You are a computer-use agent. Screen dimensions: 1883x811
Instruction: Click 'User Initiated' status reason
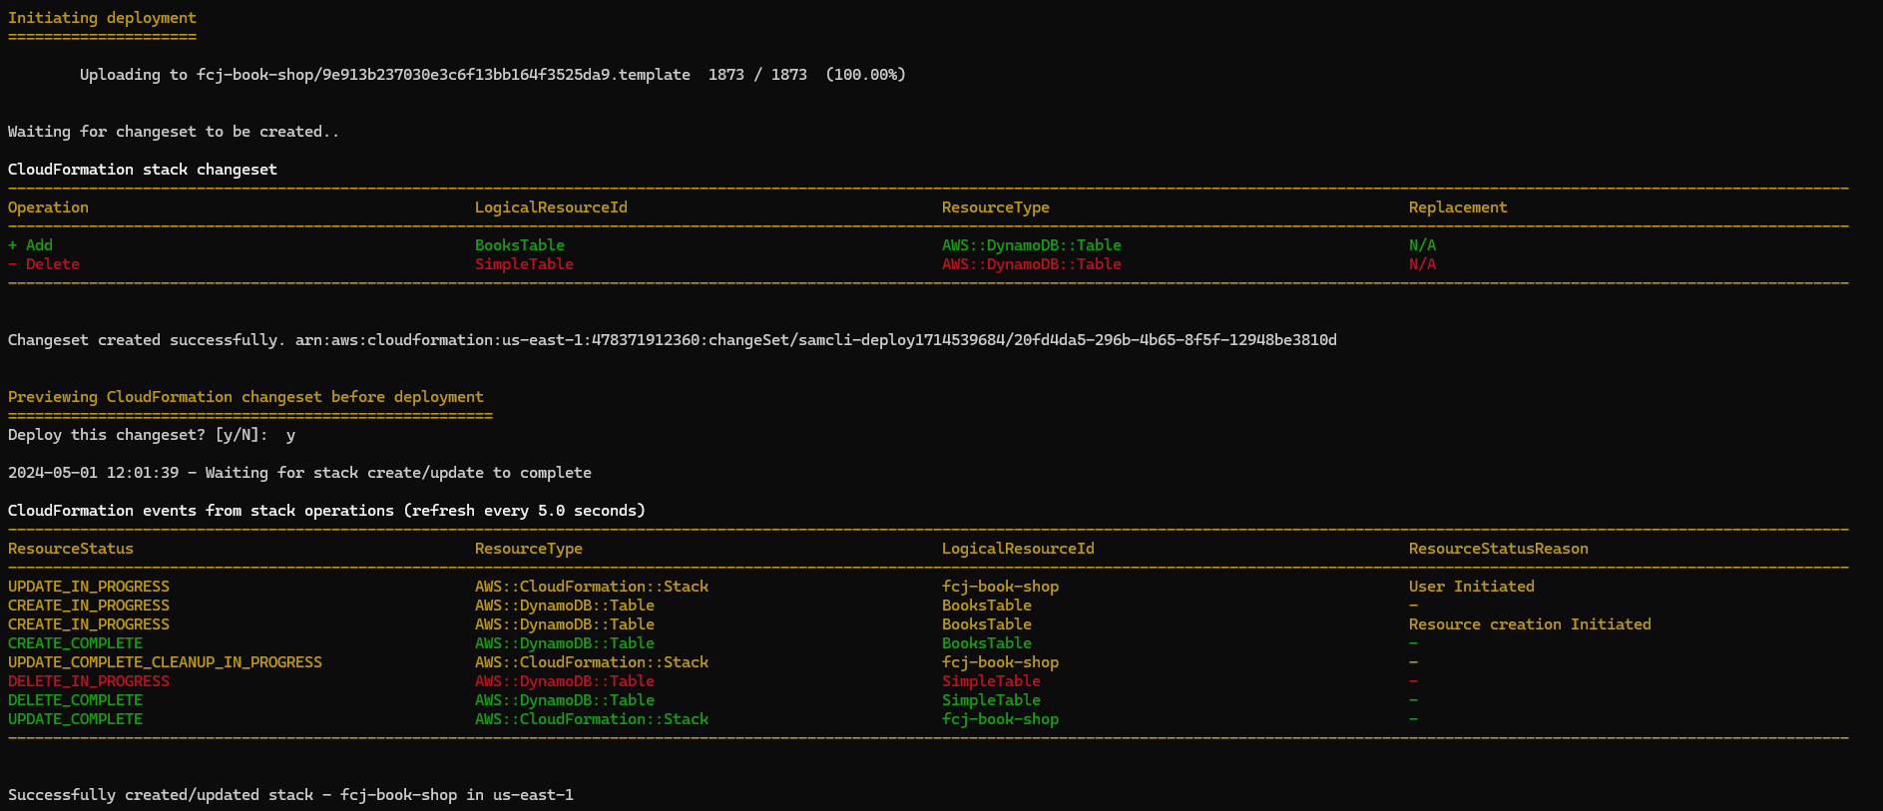(x=1472, y=587)
